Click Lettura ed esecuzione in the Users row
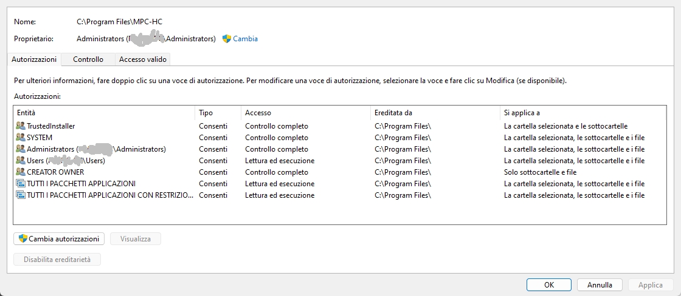 [280, 161]
